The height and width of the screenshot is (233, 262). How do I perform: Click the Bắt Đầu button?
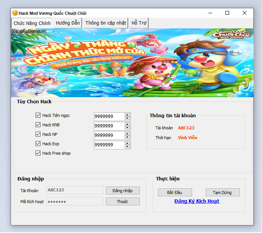[x=175, y=193]
